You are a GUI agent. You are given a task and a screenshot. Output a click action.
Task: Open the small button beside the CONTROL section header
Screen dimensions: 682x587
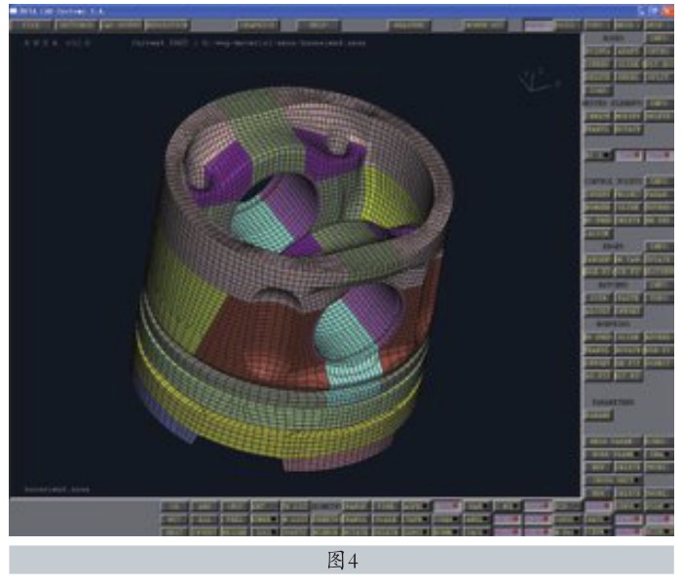tap(660, 181)
